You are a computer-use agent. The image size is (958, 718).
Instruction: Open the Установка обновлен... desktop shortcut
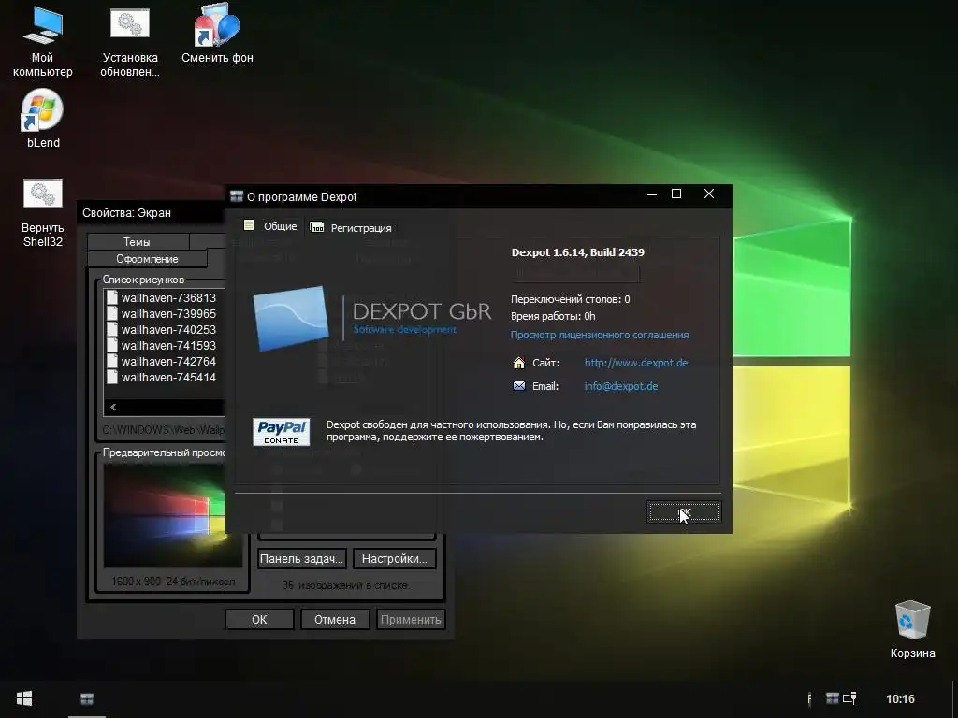129,41
